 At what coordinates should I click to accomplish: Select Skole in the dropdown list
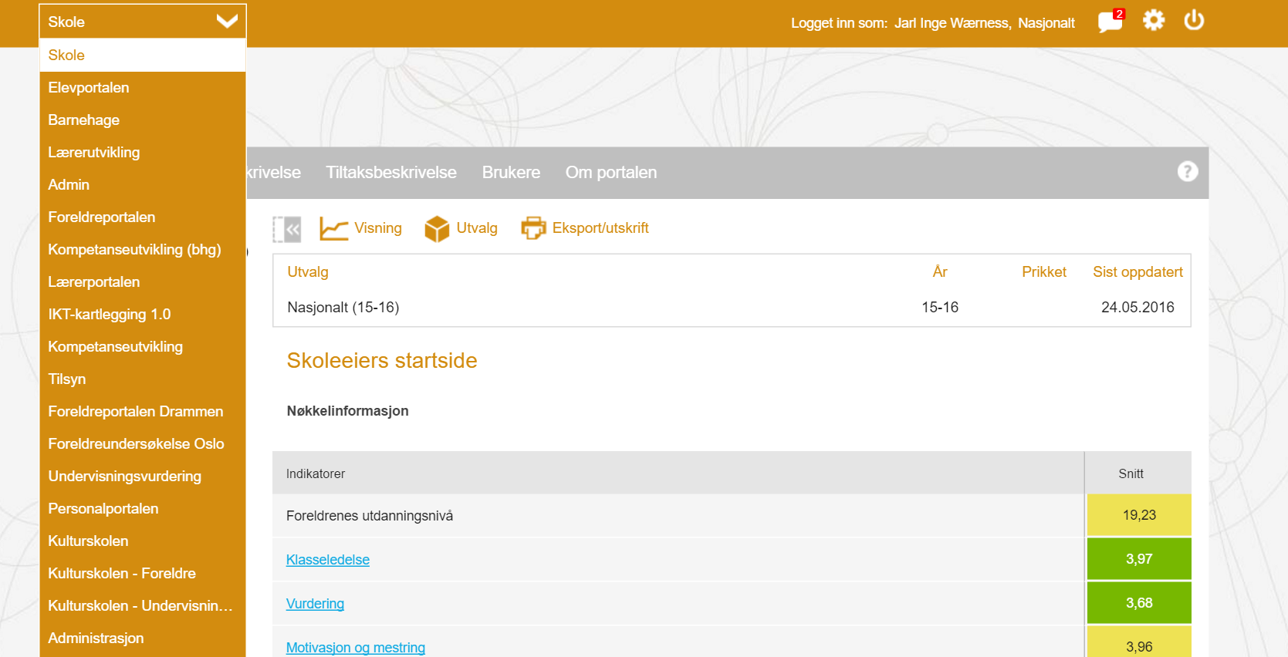click(x=143, y=55)
